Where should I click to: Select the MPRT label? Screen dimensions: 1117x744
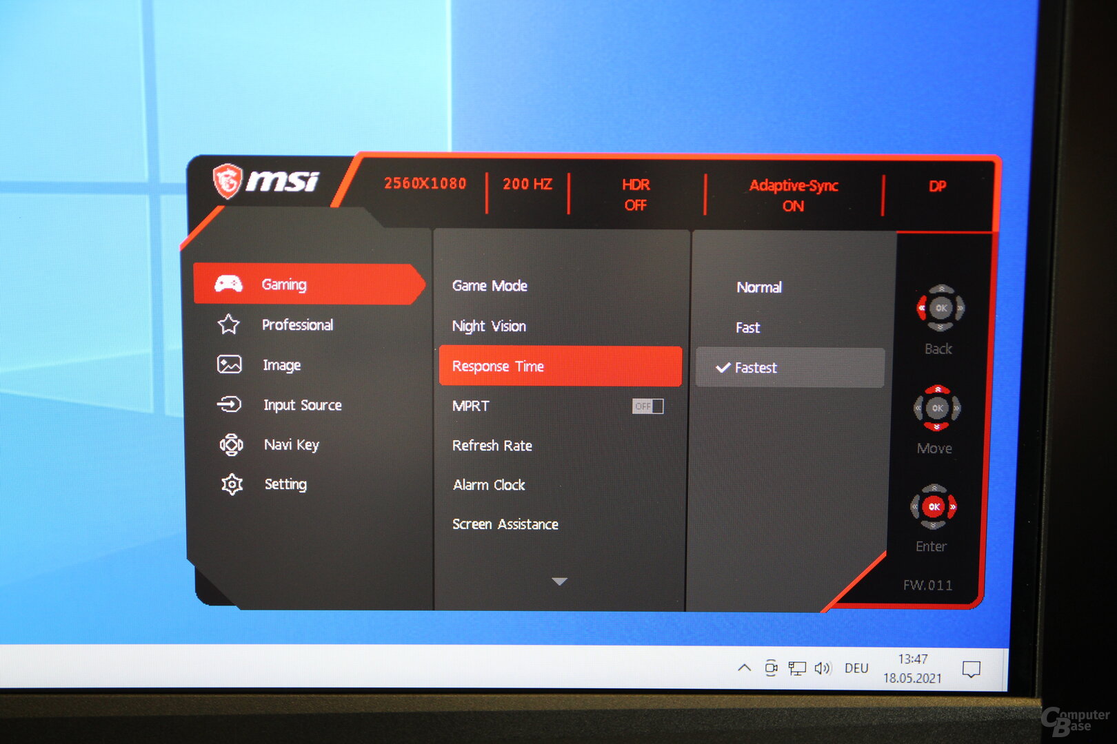(470, 406)
